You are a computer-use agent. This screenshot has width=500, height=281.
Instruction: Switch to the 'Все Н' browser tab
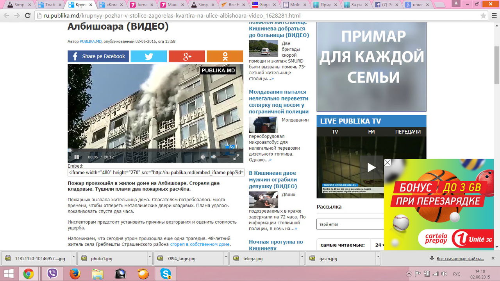pyautogui.click(x=234, y=5)
